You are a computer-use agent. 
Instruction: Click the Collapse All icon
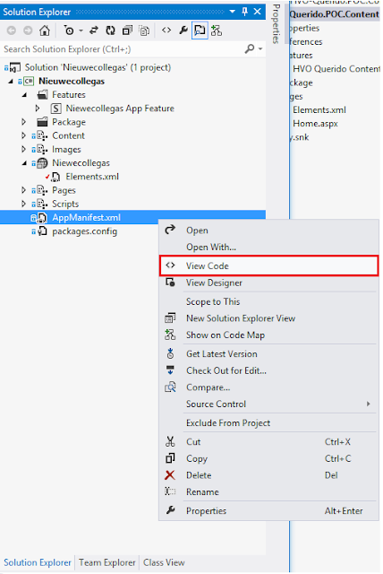click(x=127, y=30)
